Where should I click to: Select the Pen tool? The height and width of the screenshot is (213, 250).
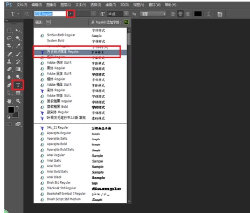tap(9, 85)
